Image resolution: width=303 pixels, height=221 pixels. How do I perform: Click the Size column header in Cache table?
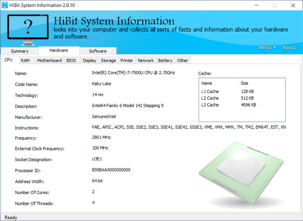click(244, 83)
